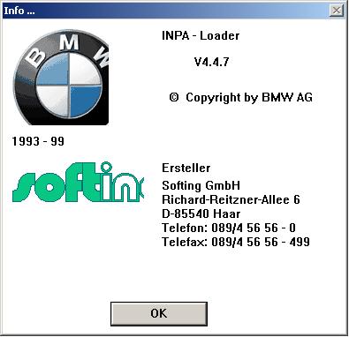Image resolution: width=349 pixels, height=337 pixels.
Task: Click the copyright © symbol
Action: (174, 97)
